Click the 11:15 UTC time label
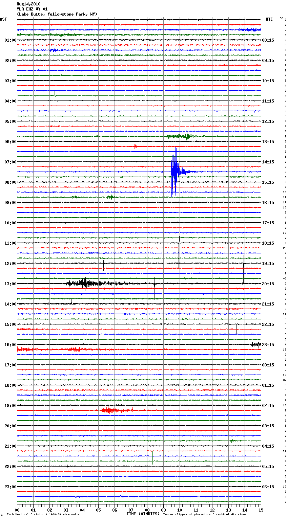Image resolution: width=288 pixels, height=519 pixels. [x=268, y=101]
